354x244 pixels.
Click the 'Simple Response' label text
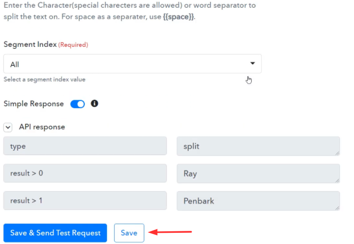point(34,103)
